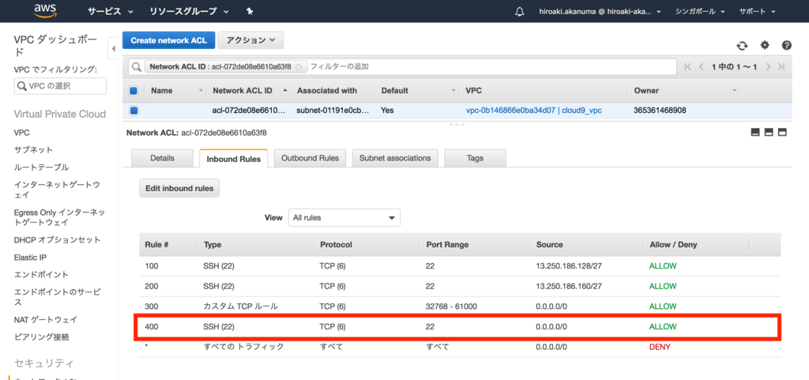Switch to the Tags tab
The image size is (809, 380).
[x=475, y=158]
